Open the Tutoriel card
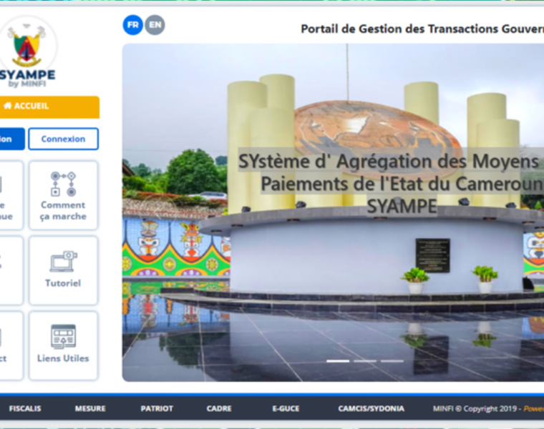The height and width of the screenshot is (429, 544). pyautogui.click(x=63, y=270)
